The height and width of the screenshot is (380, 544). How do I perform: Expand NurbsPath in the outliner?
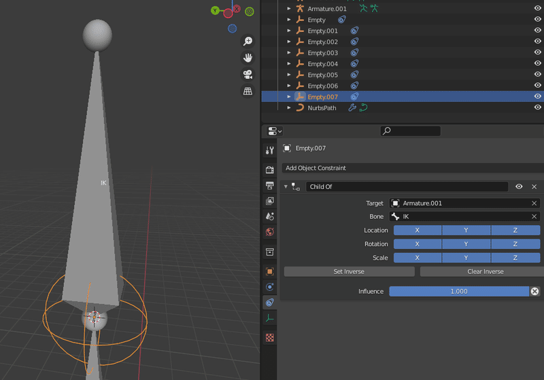[288, 108]
